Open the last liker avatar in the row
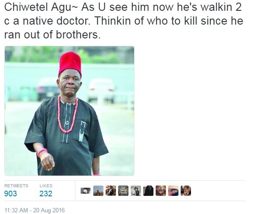 point(186,191)
